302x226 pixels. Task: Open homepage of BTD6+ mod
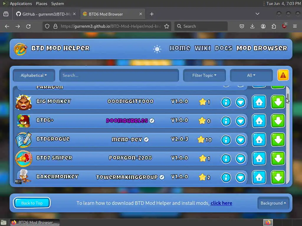(x=259, y=121)
